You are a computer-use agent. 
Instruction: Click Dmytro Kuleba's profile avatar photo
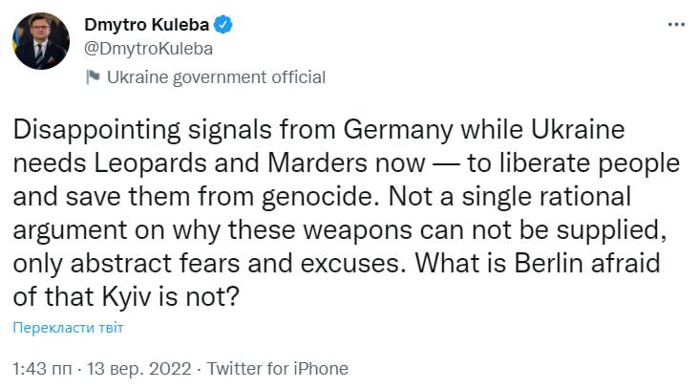pos(41,40)
